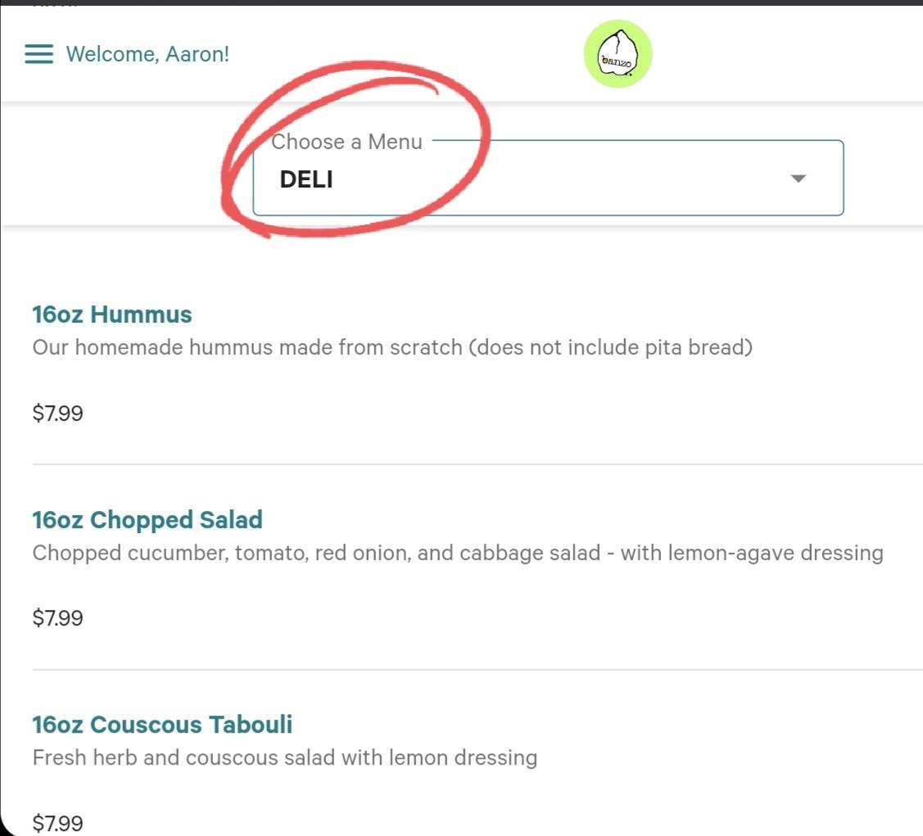The height and width of the screenshot is (836, 923).
Task: Click the Welcome, Aaron! greeting
Action: click(147, 54)
